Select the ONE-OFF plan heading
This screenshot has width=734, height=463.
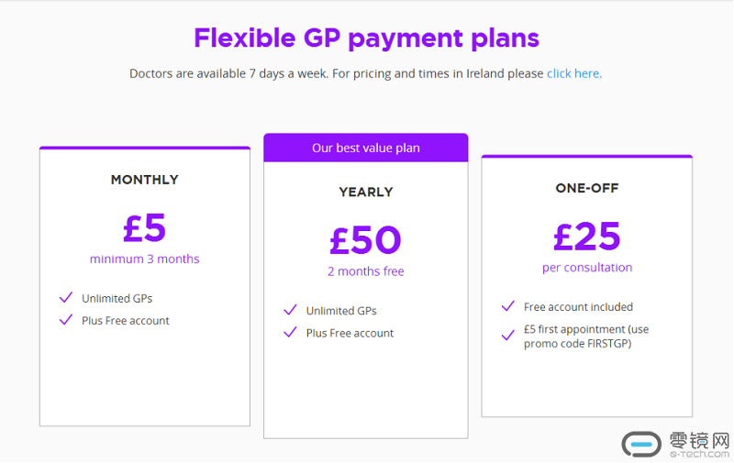coord(587,188)
